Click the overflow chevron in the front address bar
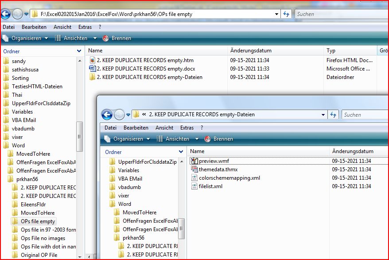Image resolution: width=389 pixels, height=260 pixels. coord(144,114)
